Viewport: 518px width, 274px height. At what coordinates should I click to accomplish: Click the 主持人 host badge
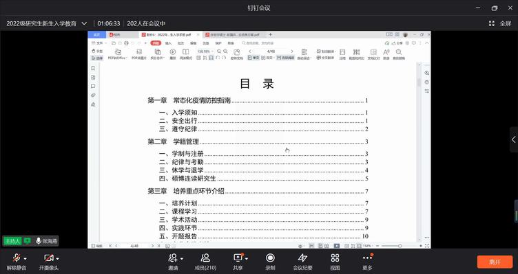point(12,241)
